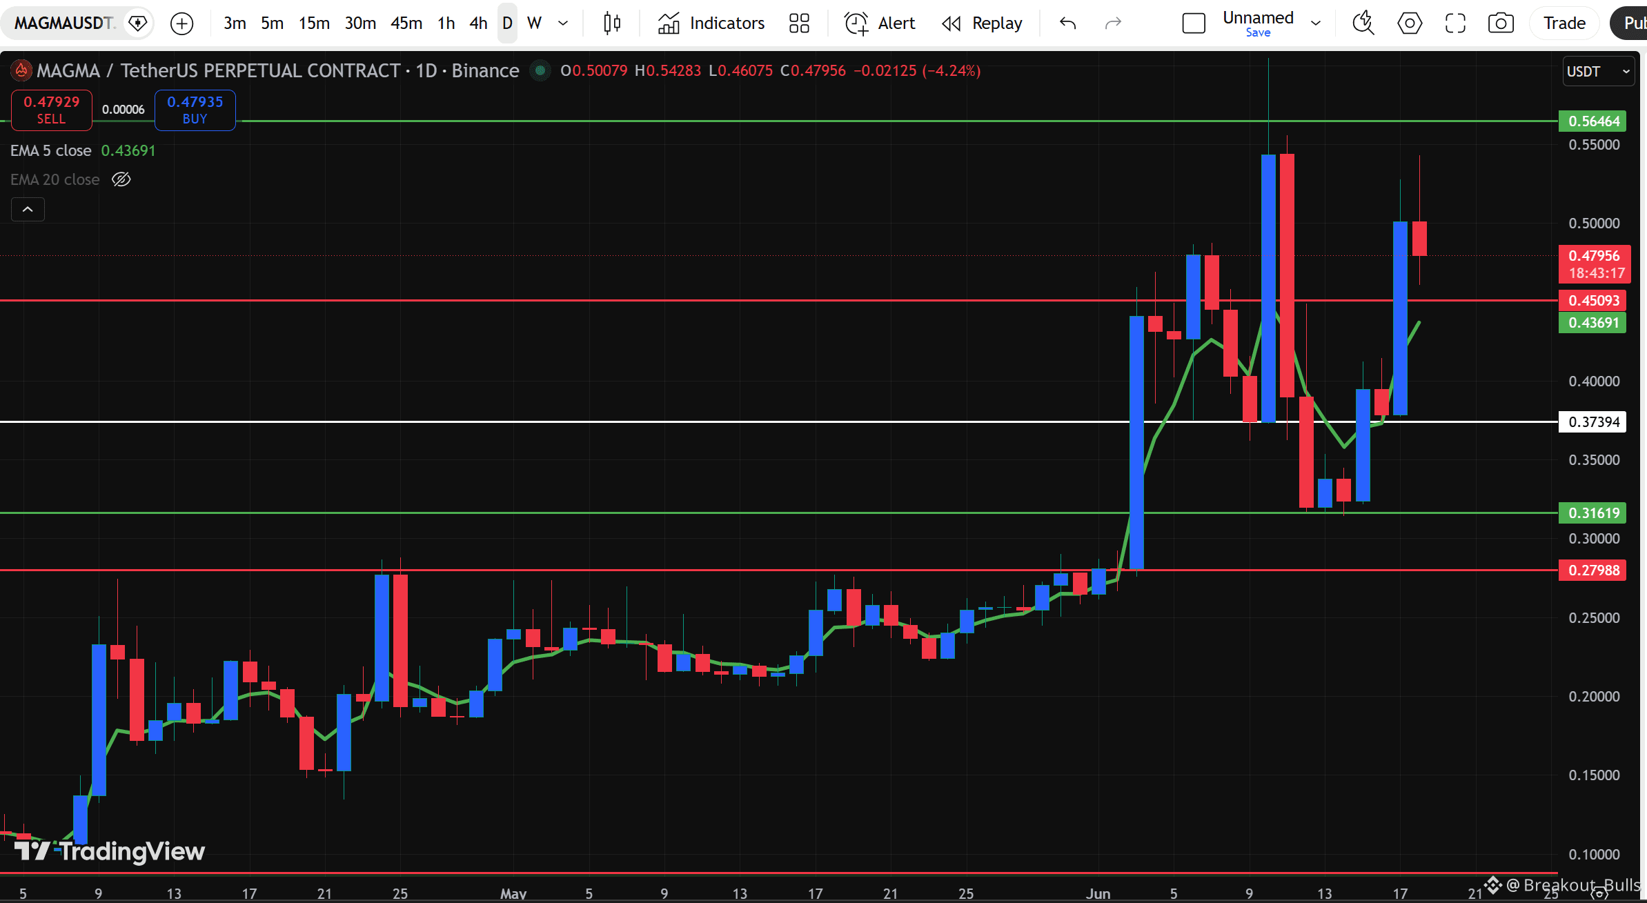1647x903 pixels.
Task: Open the USDT currency dropdown
Action: click(x=1598, y=72)
